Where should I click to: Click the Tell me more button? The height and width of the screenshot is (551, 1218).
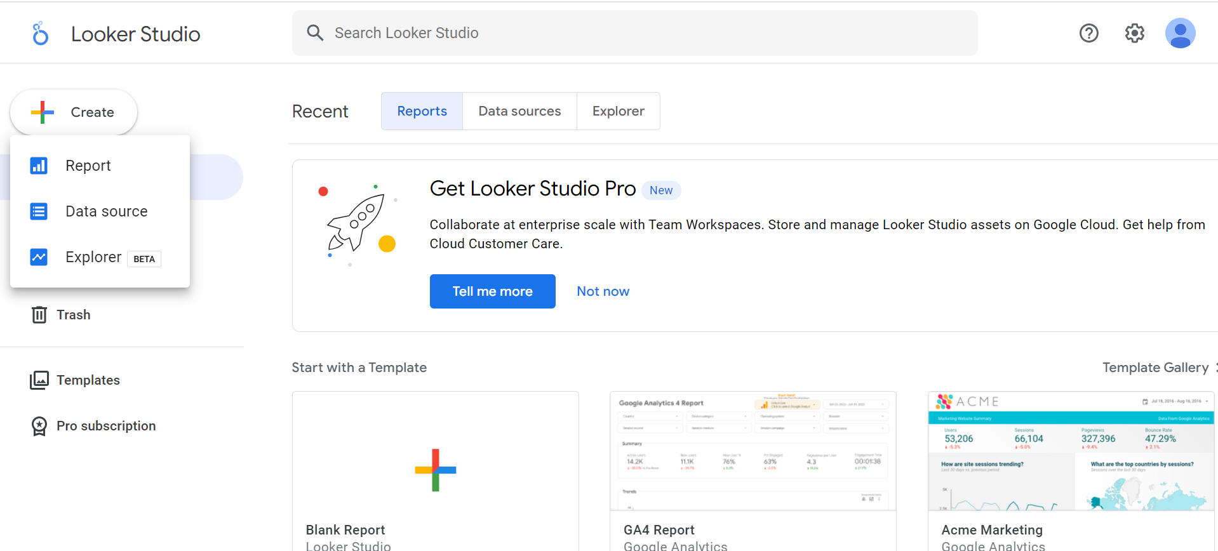[493, 291]
